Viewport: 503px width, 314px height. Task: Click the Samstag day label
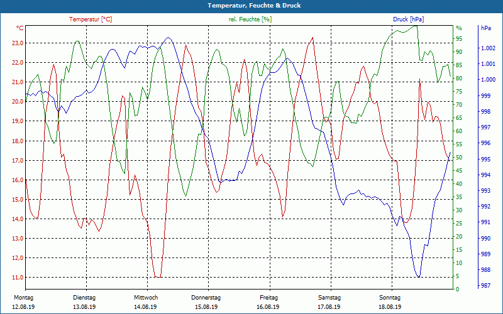point(329,298)
